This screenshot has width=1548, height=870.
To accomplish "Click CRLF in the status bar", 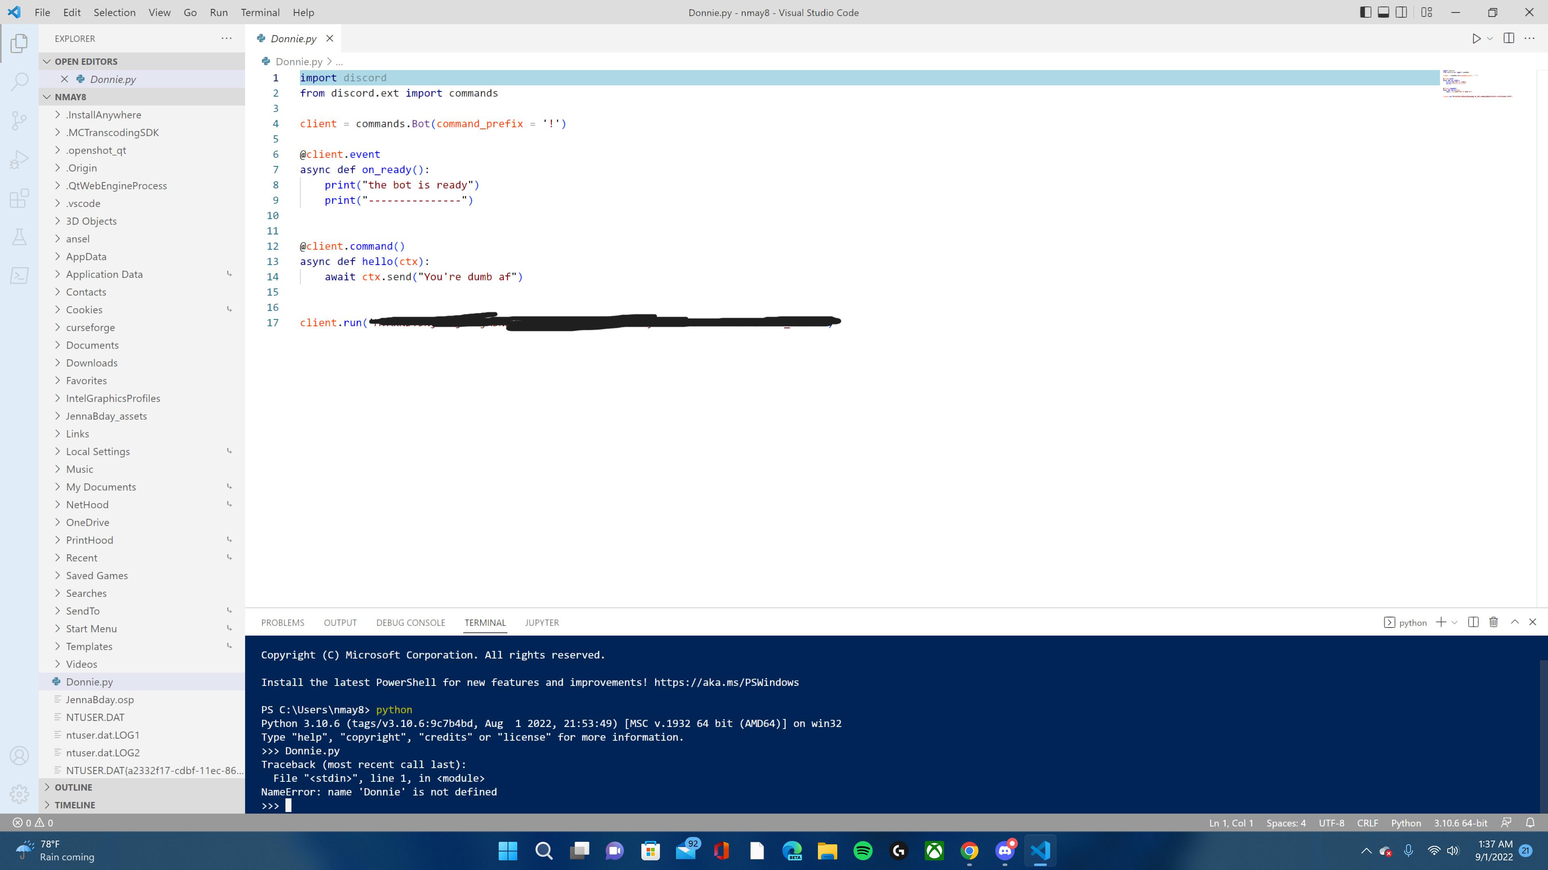I will [x=1368, y=823].
